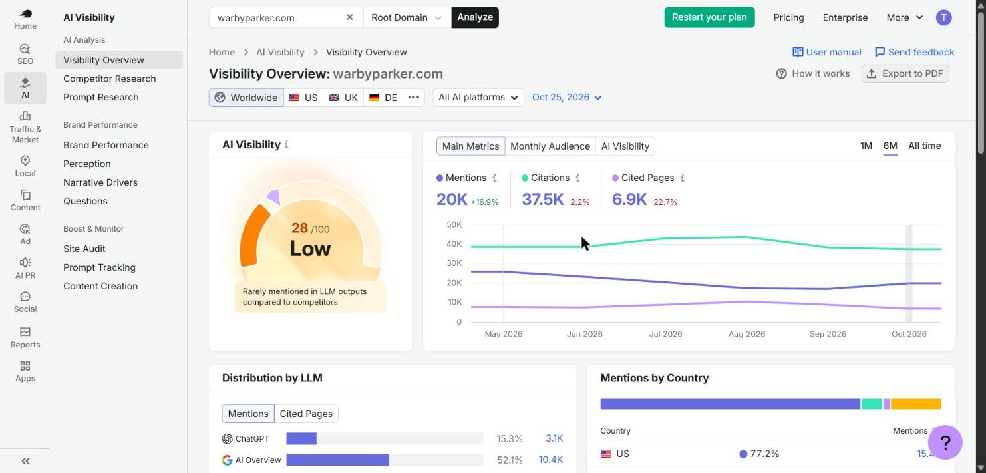Clear the domain search field
The height and width of the screenshot is (473, 986).
point(350,17)
